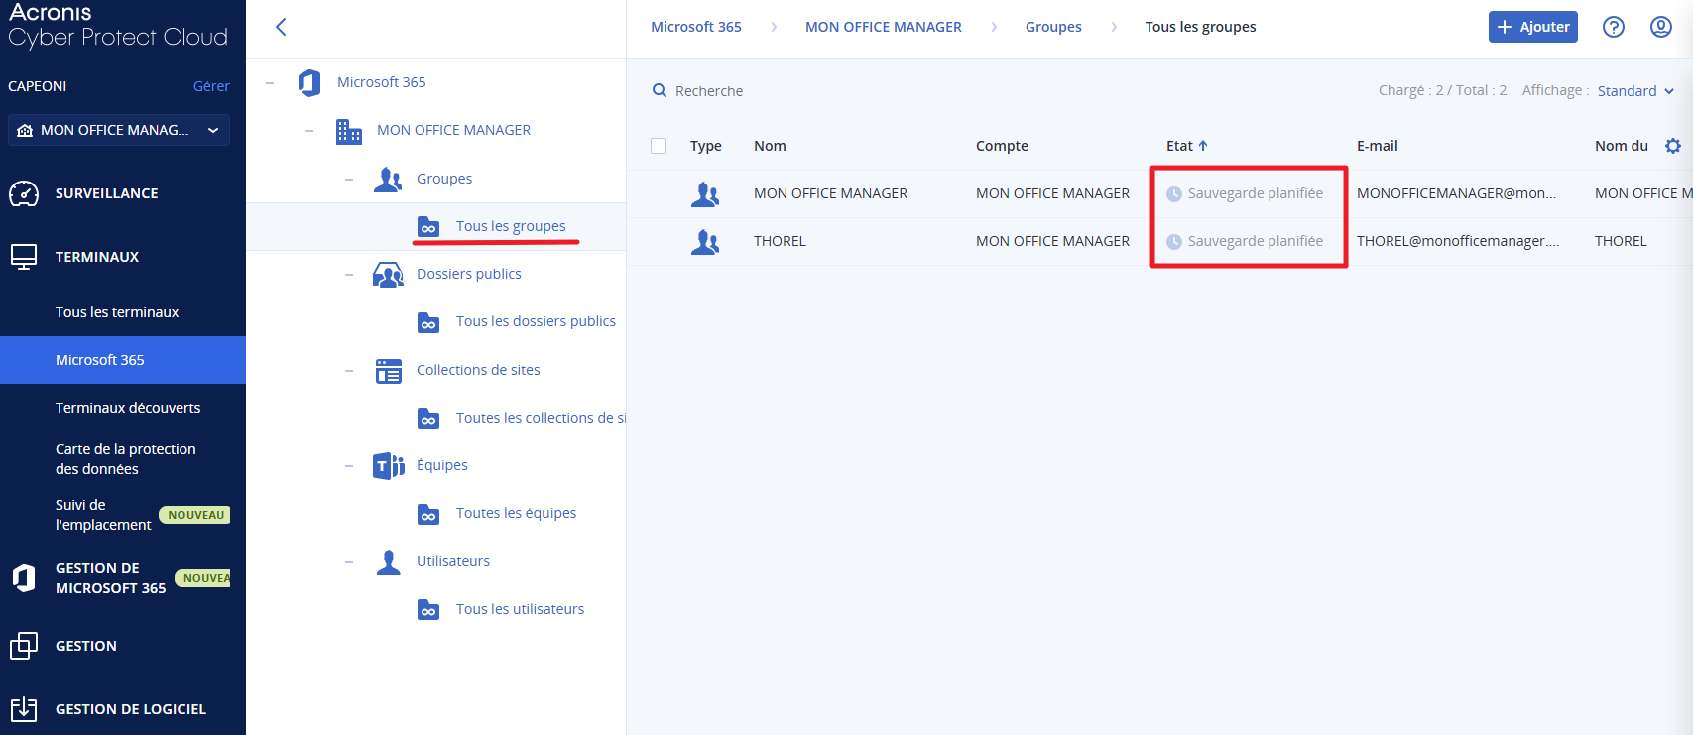The width and height of the screenshot is (1693, 735).
Task: Click the Tous les utilisateurs folder icon
Action: (x=428, y=610)
